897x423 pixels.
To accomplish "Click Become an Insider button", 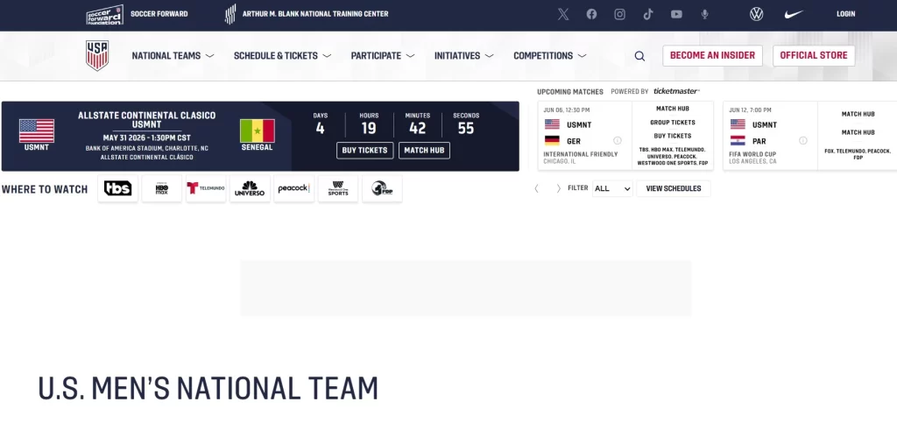I will point(712,55).
